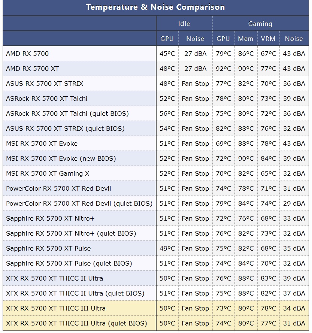This screenshot has width=312, height=333.
Task: Select 'XFX RX 5700 XT THICC II Ultra (quiet BIOS)'
Action: pos(75,293)
